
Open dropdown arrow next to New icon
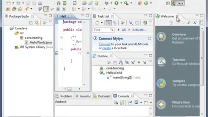13,3
